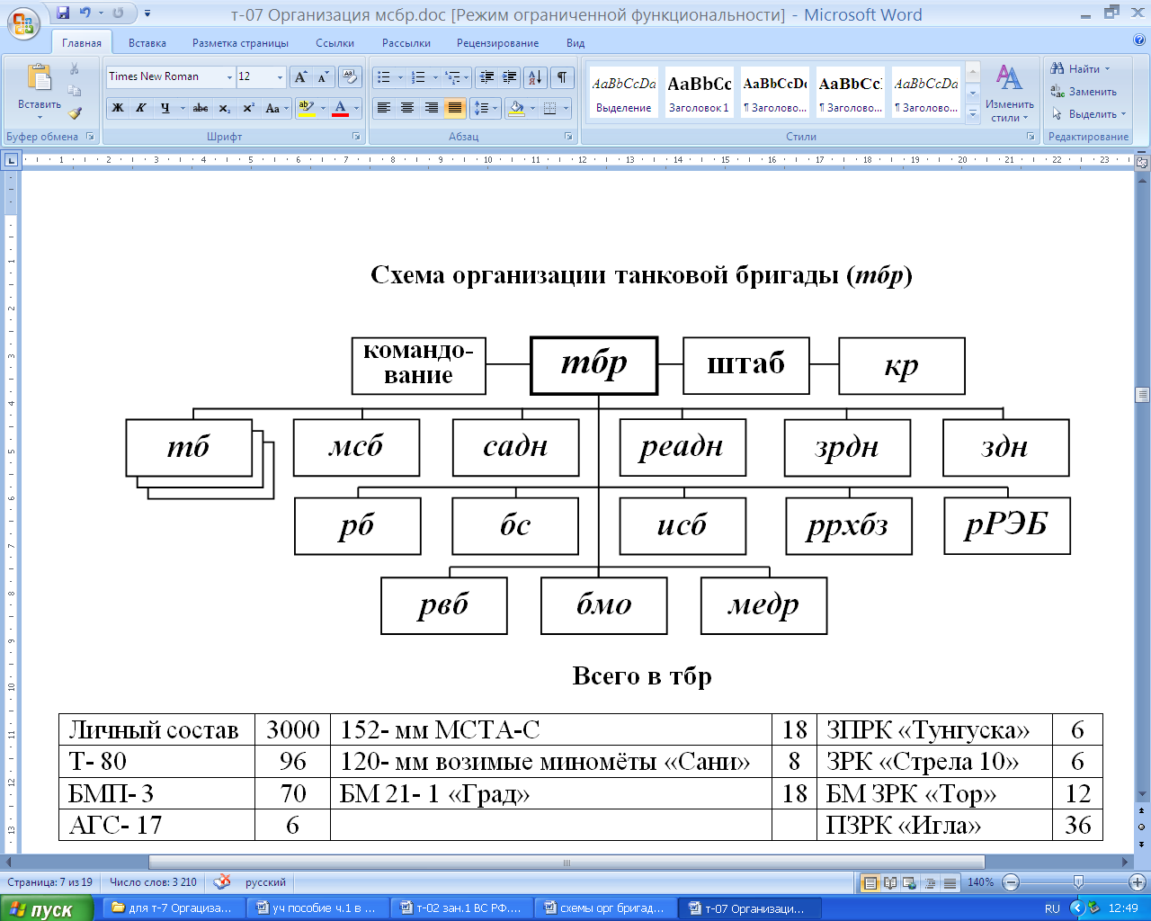Click the Increase Indent icon
This screenshot has height=921, width=1151.
point(510,77)
